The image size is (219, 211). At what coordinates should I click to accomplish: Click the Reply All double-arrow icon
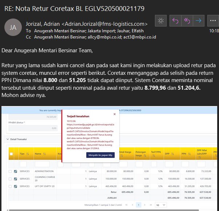pyautogui.click(x=187, y=21)
